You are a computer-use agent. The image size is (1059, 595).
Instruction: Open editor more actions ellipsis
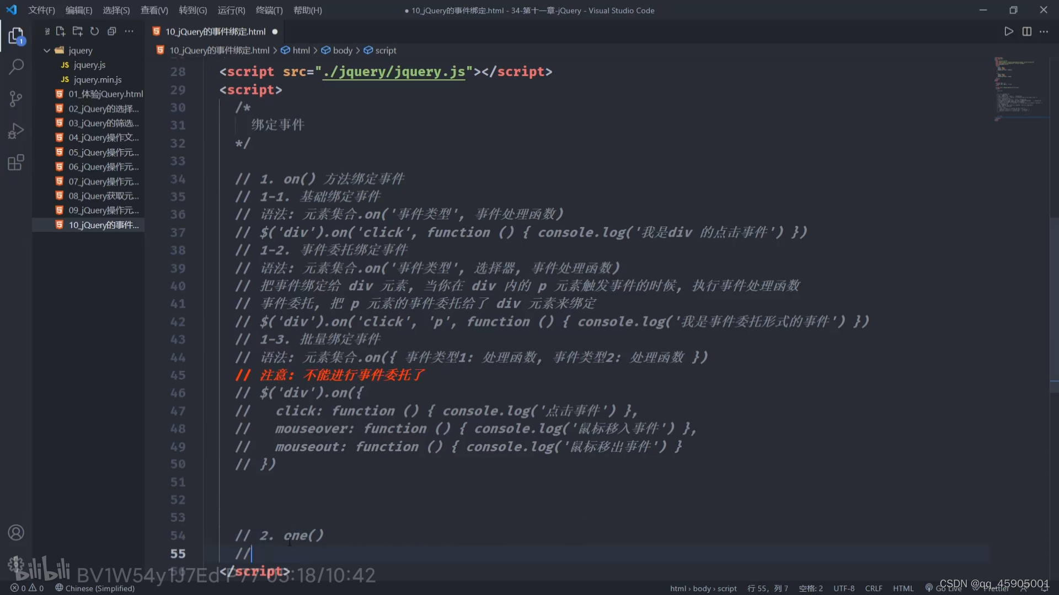click(x=1044, y=31)
